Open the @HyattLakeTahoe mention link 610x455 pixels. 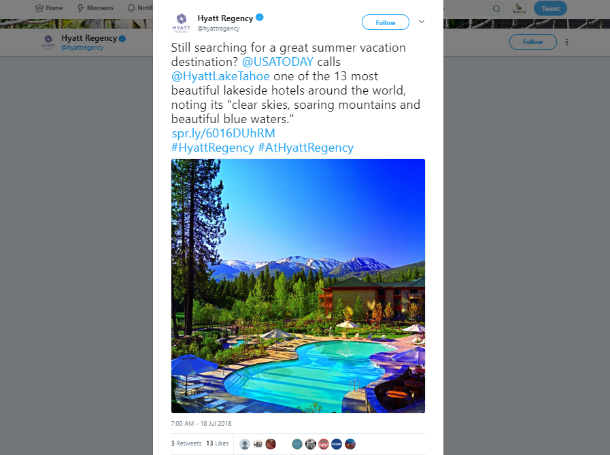(220, 76)
